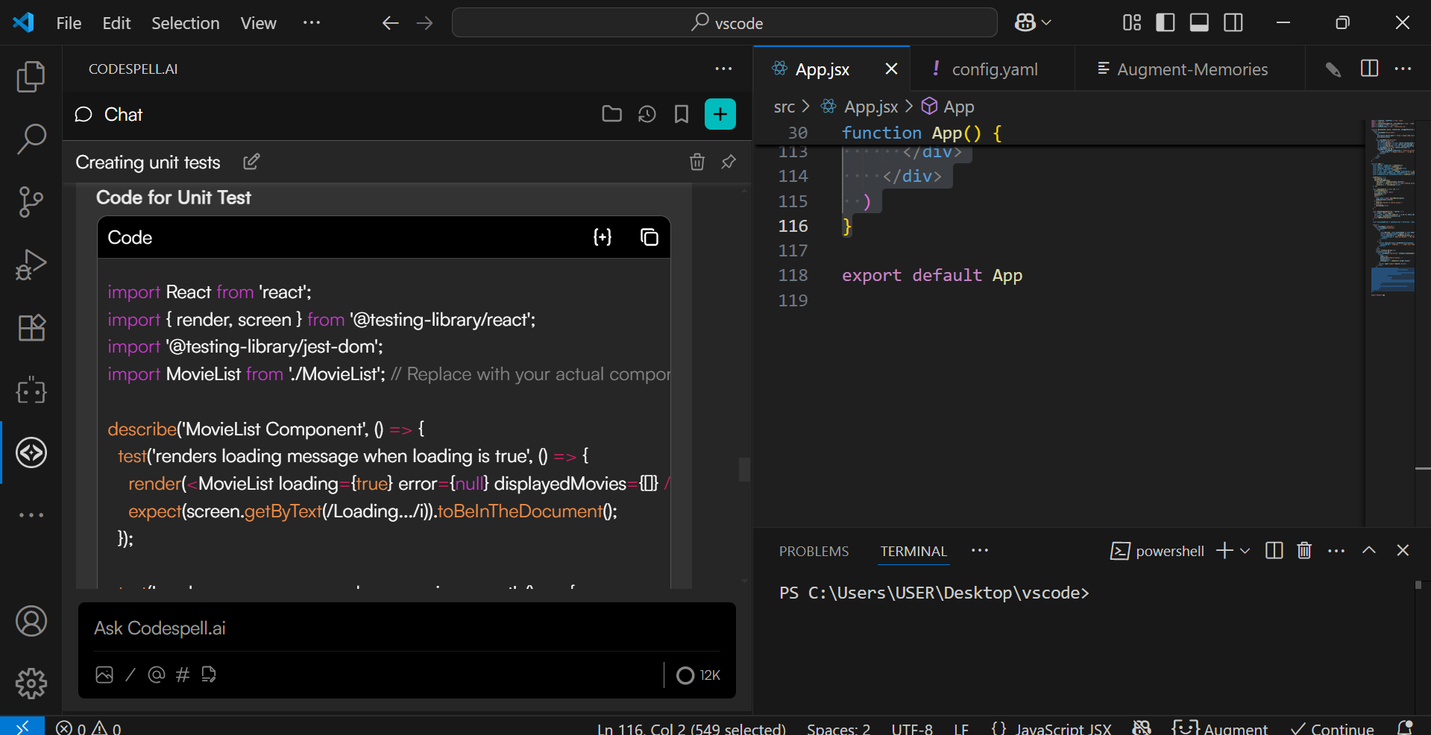Image resolution: width=1431 pixels, height=735 pixels.
Task: Pin the Creating unit tests conversation
Action: click(x=729, y=162)
